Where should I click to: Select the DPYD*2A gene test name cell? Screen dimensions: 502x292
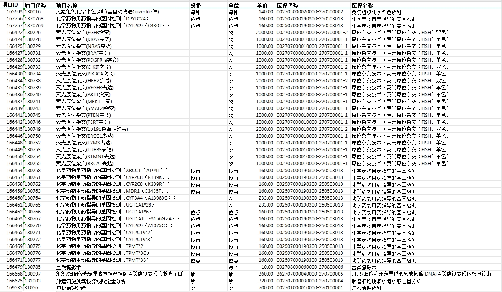(102, 19)
